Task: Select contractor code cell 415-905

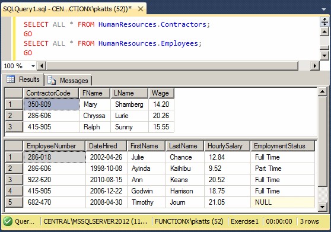Action: click(x=51, y=127)
